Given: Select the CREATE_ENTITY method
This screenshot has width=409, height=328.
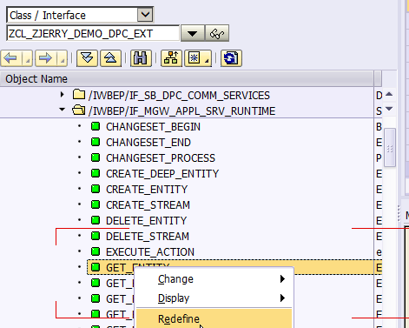Looking at the screenshot, I should [x=147, y=190].
